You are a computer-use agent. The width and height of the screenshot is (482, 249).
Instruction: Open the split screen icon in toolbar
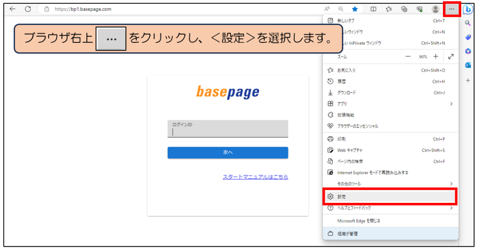(x=373, y=9)
